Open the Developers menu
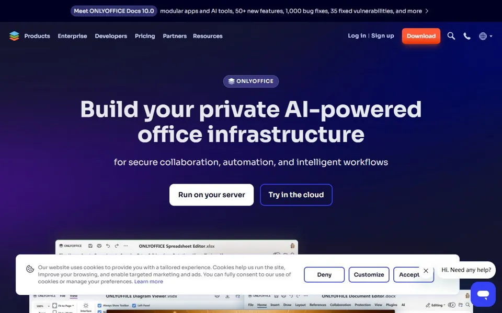Image resolution: width=502 pixels, height=313 pixels. coord(111,36)
